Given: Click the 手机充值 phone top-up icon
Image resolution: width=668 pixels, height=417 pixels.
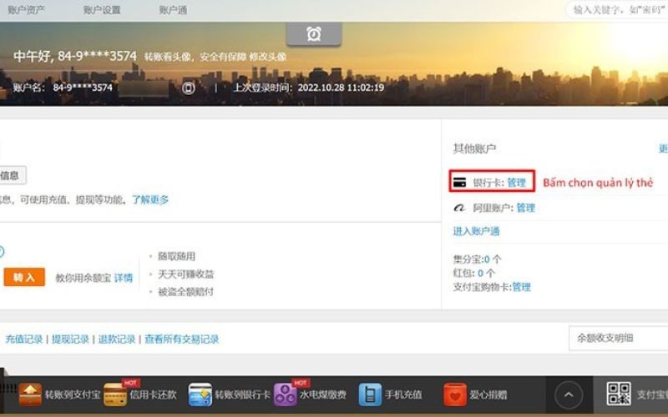Looking at the screenshot, I should point(370,394).
